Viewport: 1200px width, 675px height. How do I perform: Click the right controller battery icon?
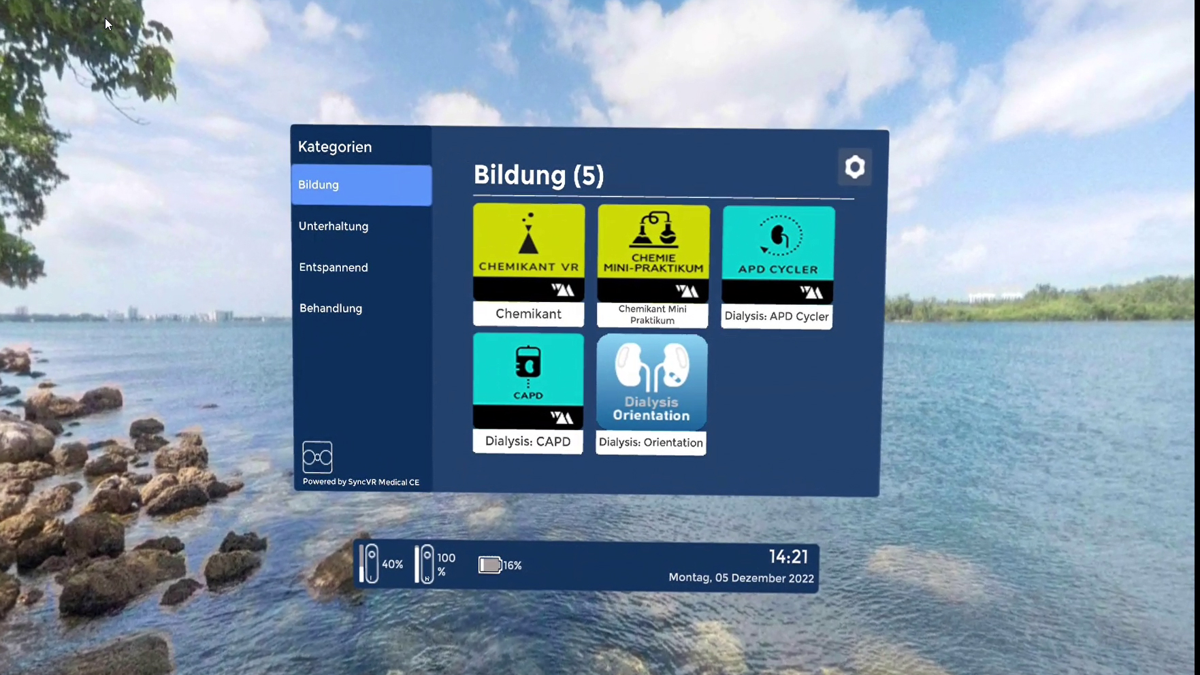tap(424, 563)
